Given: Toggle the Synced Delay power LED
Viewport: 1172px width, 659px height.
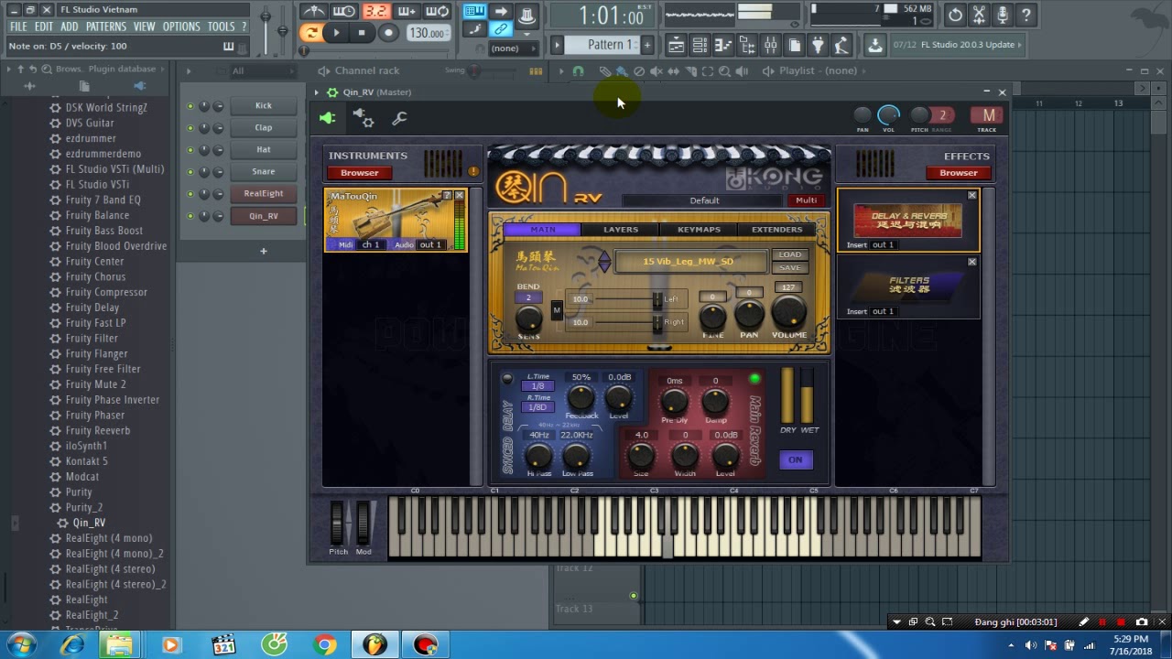Looking at the screenshot, I should pyautogui.click(x=507, y=378).
